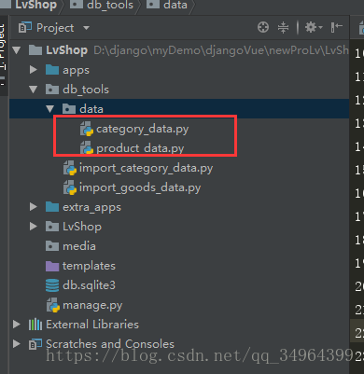
Task: Select the media folder
Action: click(x=79, y=246)
